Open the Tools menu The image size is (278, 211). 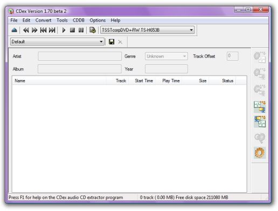[x=62, y=20]
